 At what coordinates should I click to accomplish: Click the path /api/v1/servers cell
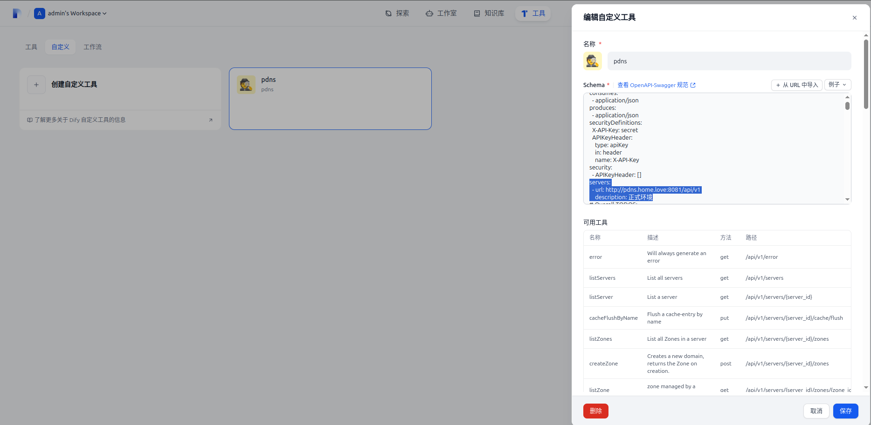point(764,278)
